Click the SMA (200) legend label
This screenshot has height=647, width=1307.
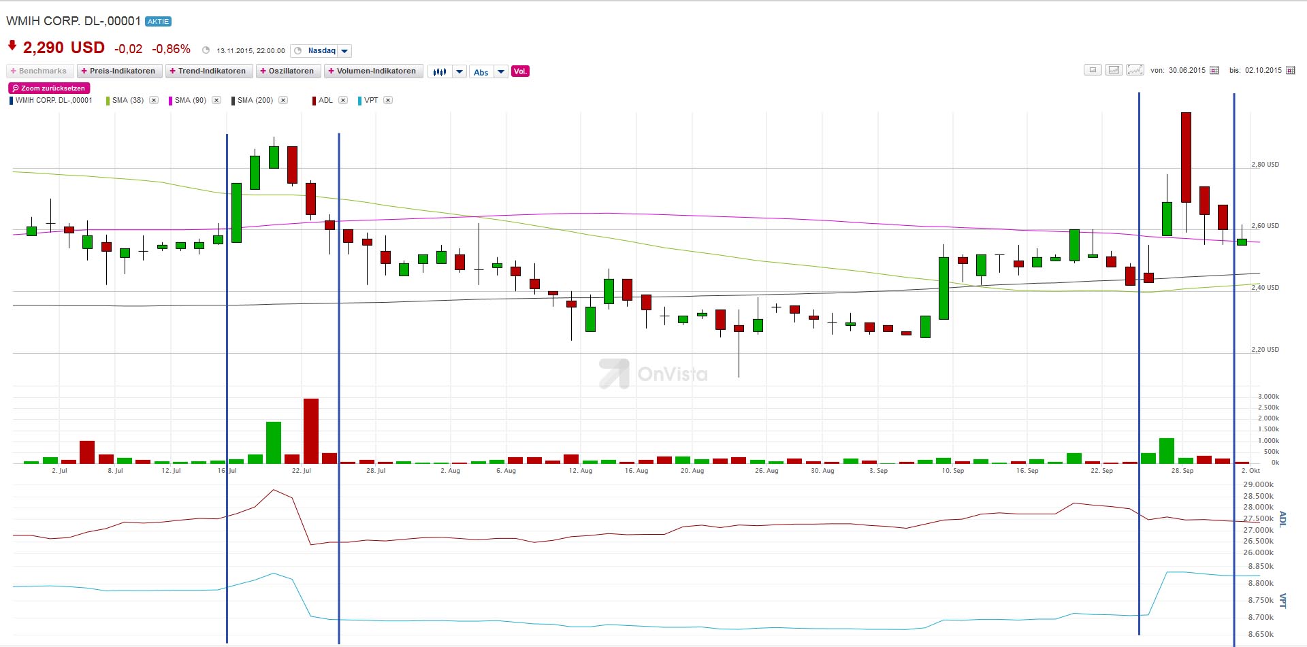[255, 100]
